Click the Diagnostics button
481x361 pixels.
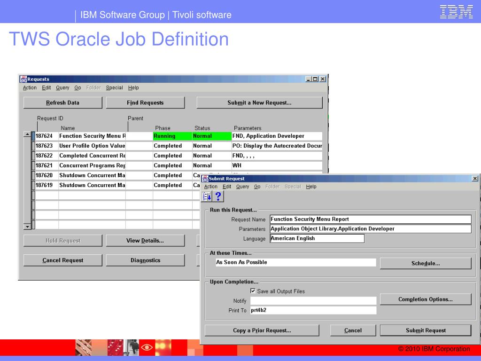(145, 260)
